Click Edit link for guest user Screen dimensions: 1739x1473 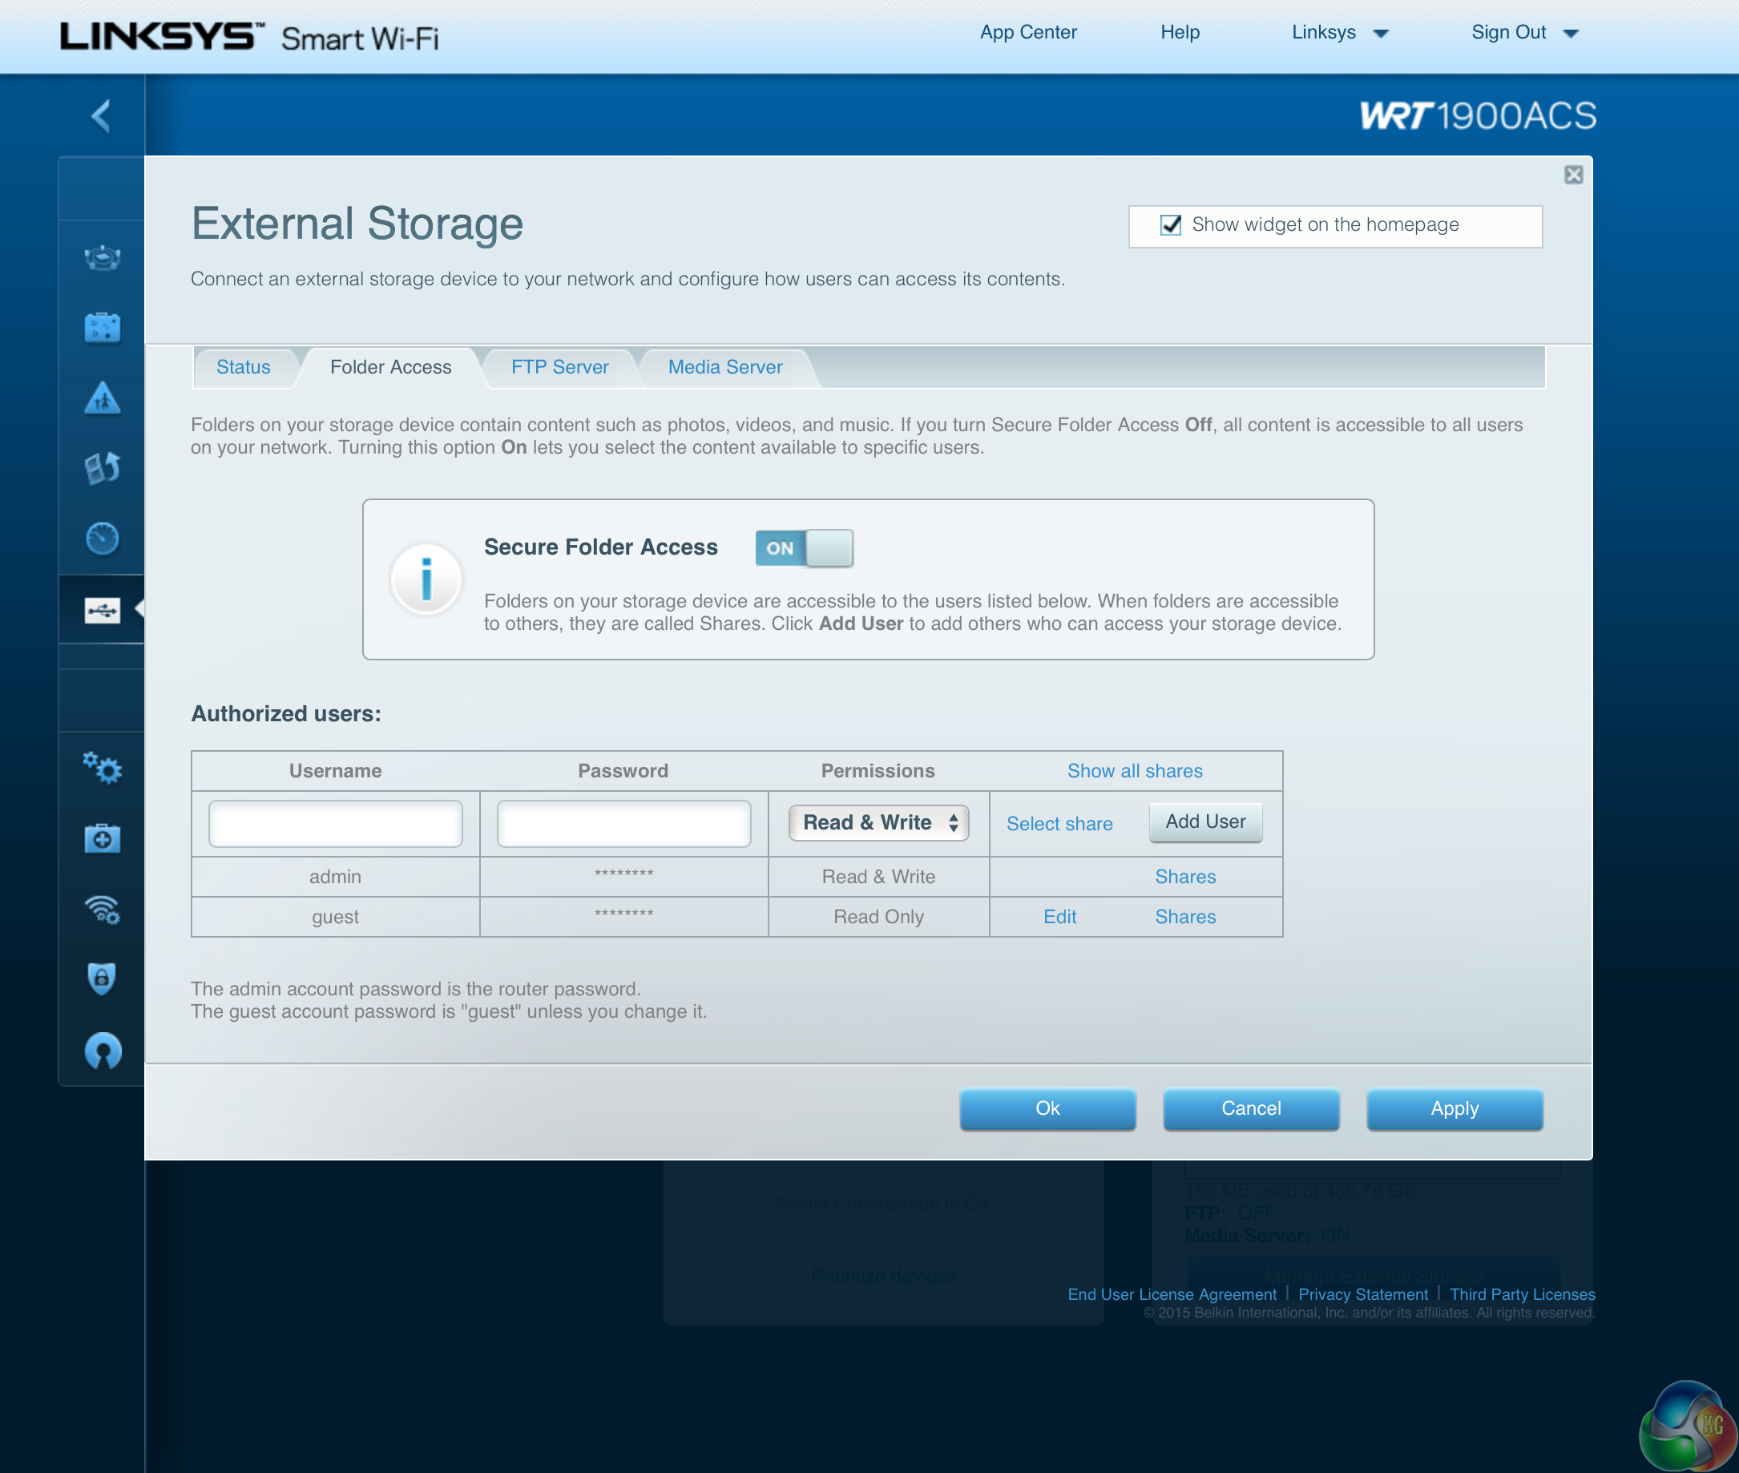click(x=1059, y=917)
